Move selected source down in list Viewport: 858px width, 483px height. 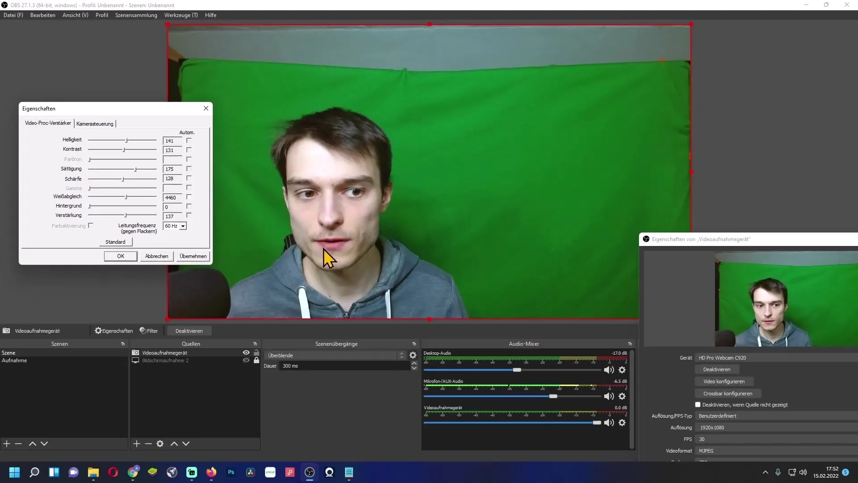pyautogui.click(x=186, y=444)
